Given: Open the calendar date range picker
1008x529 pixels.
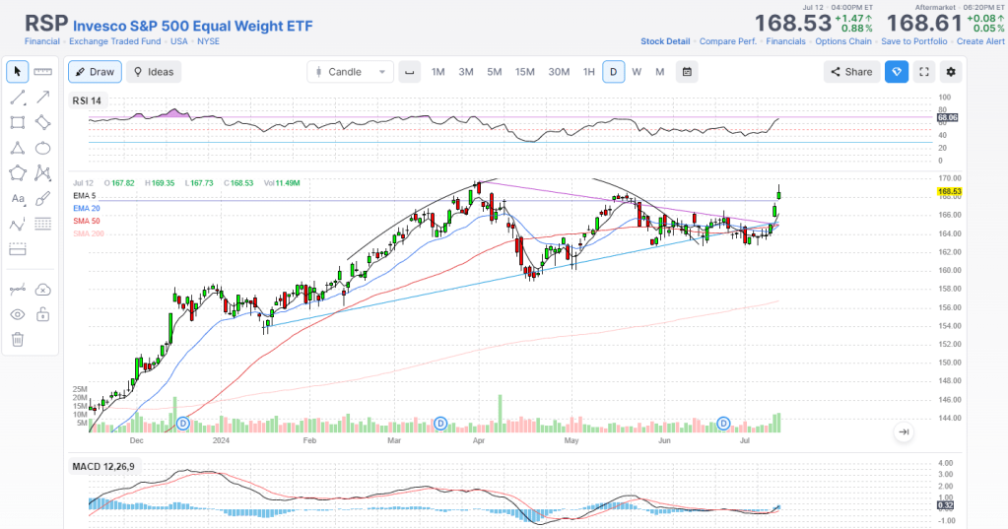Looking at the screenshot, I should (687, 72).
